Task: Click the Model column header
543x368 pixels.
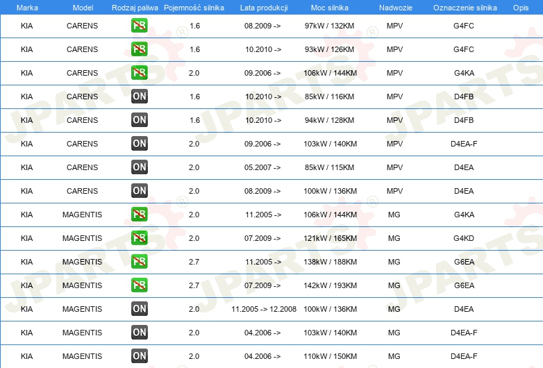Action: tap(83, 8)
